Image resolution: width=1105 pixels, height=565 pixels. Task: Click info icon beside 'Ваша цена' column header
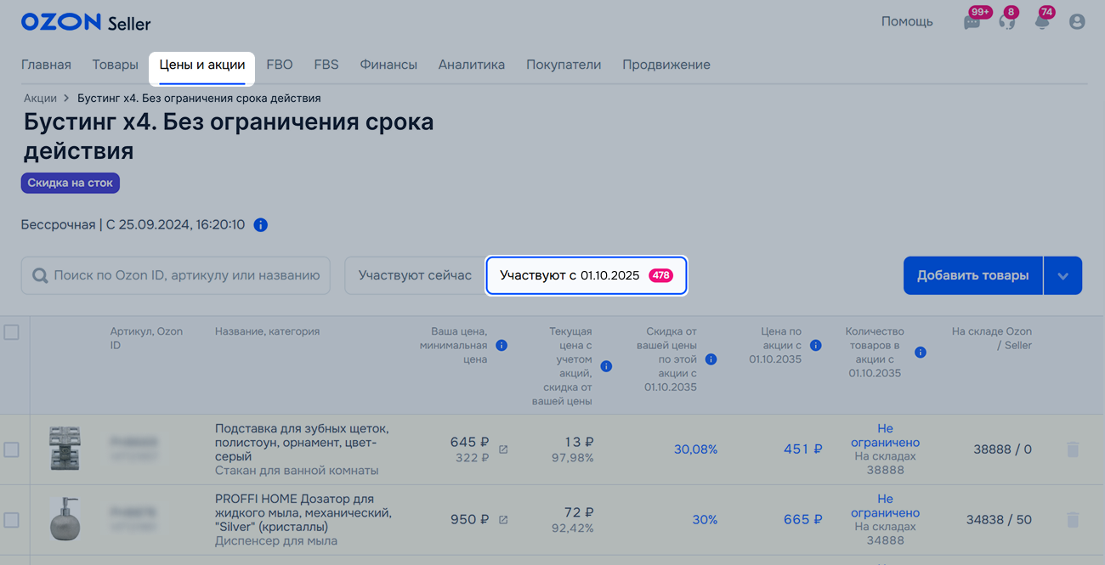pos(501,345)
